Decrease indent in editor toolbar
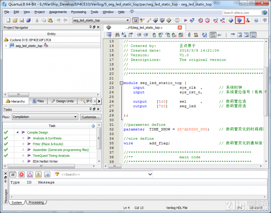The height and width of the screenshot is (213, 271). point(146,35)
